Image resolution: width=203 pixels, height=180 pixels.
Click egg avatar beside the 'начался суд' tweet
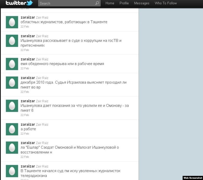coord(12,171)
